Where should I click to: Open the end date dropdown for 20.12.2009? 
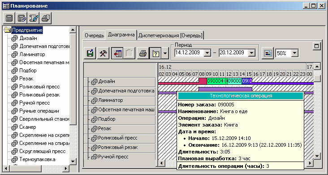(x=252, y=53)
